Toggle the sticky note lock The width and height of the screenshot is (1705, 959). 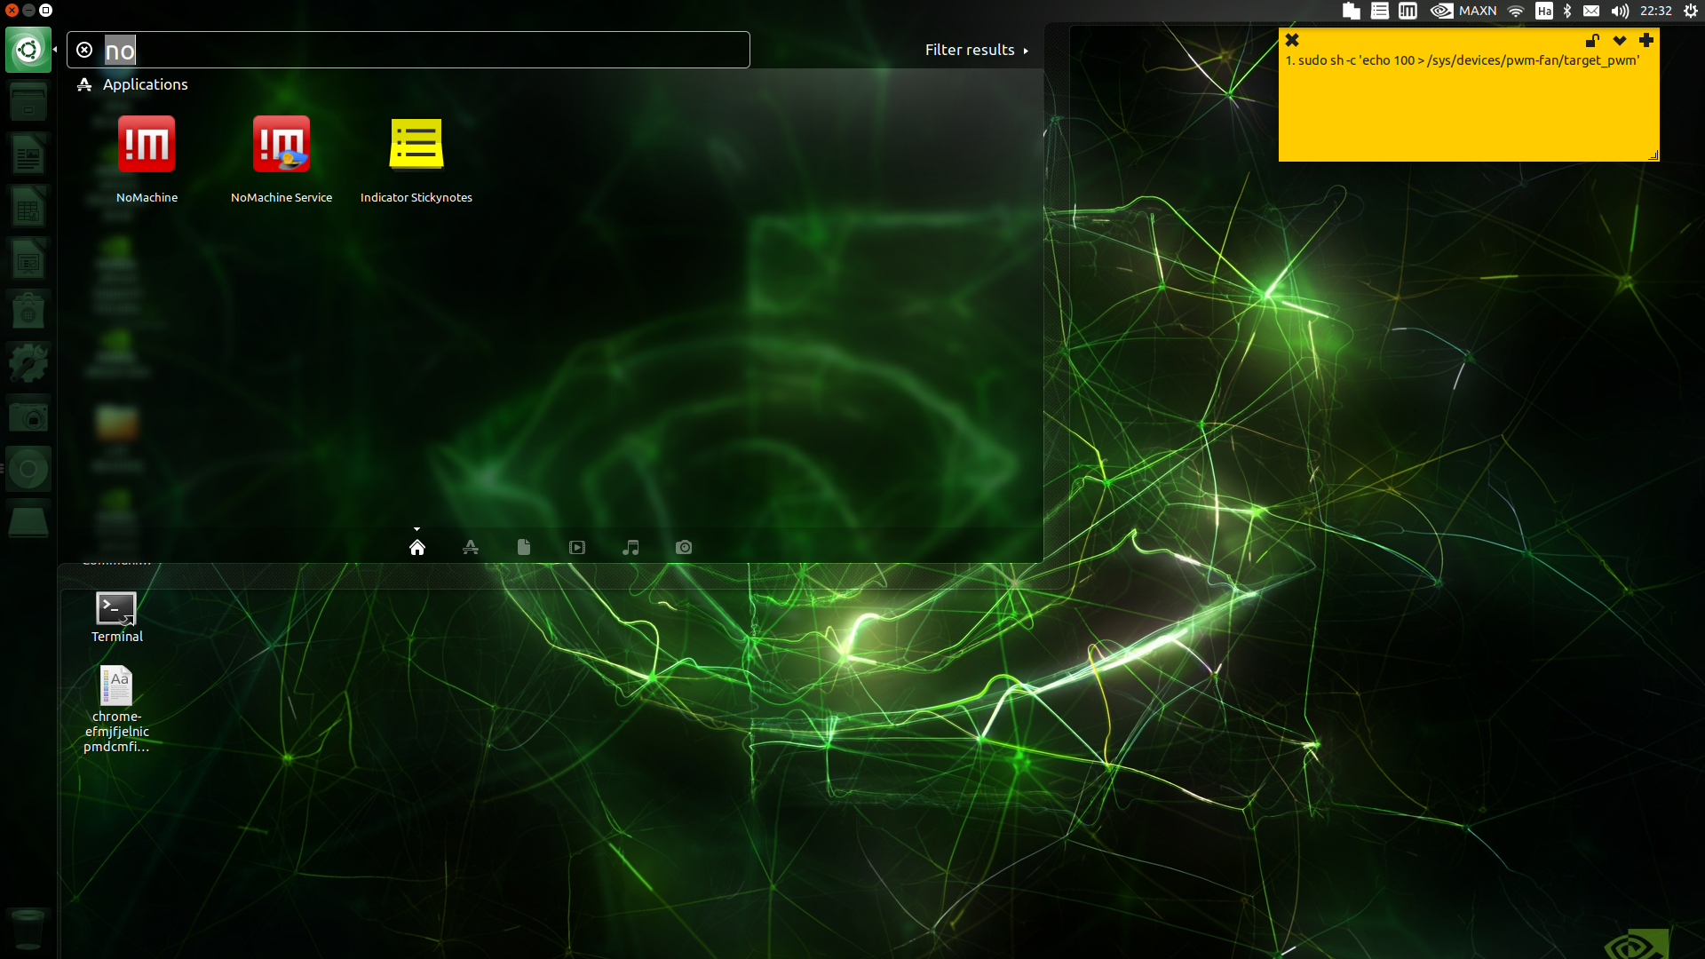(x=1592, y=40)
